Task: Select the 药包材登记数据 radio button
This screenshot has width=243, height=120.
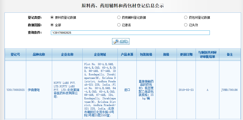Action: (186, 17)
